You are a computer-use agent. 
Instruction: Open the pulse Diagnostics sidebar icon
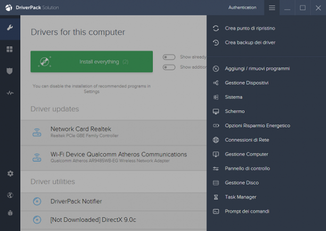click(x=10, y=93)
